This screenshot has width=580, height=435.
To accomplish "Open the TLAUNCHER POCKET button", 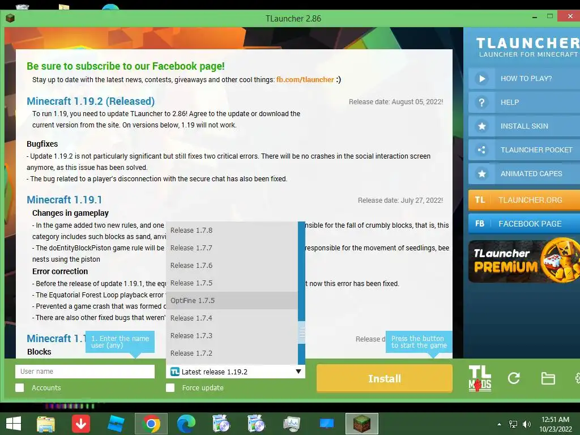I will point(524,150).
